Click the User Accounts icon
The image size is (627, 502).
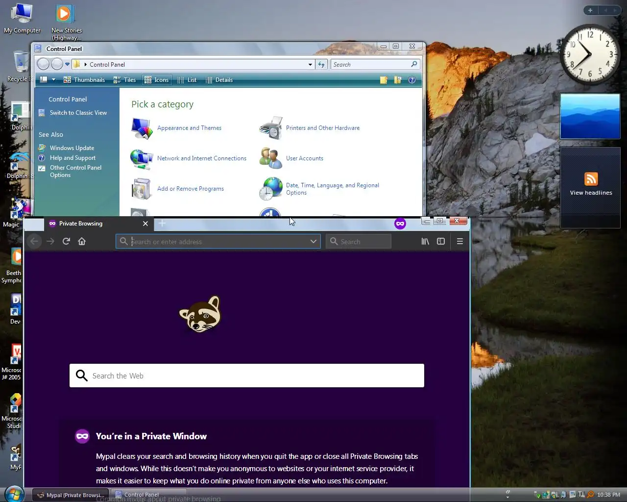(x=271, y=158)
